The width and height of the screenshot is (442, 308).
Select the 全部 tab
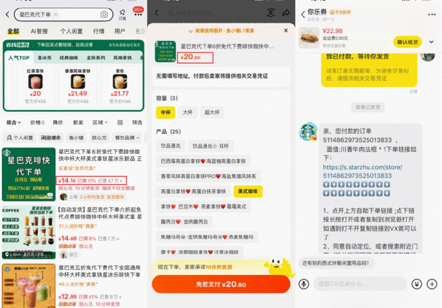(x=13, y=31)
